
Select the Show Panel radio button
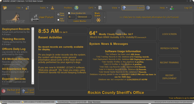tap(58, 14)
